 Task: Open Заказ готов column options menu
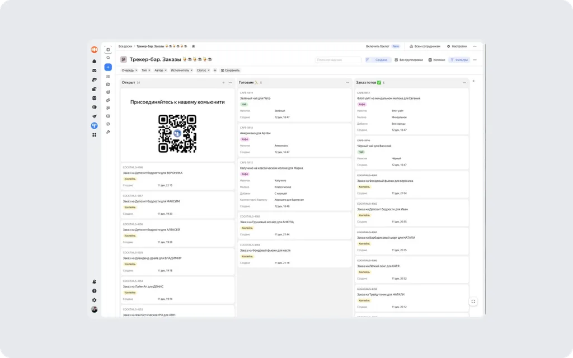[464, 83]
